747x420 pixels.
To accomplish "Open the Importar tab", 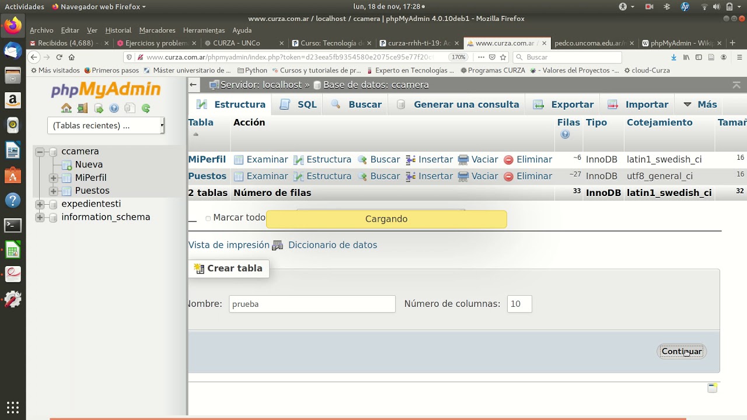I will (x=638, y=104).
